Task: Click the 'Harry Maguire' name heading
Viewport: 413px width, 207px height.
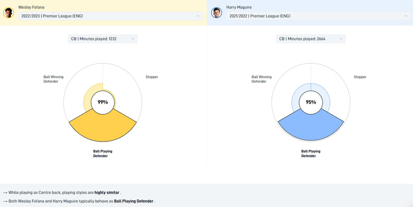Action: point(239,7)
